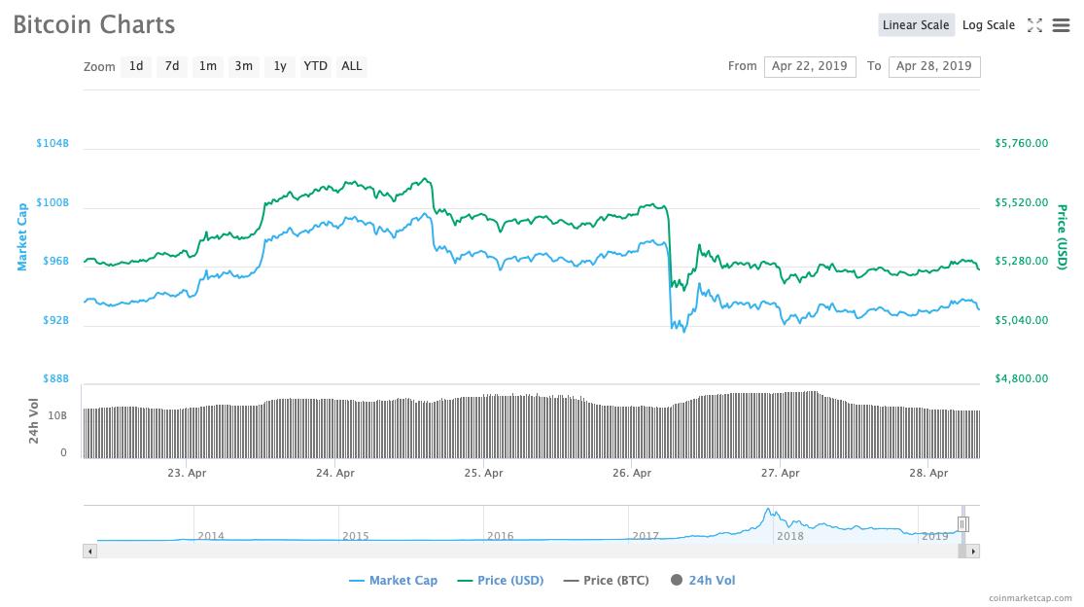Click the Bitcoin Charts heading
The image size is (1084, 607).
tap(94, 25)
